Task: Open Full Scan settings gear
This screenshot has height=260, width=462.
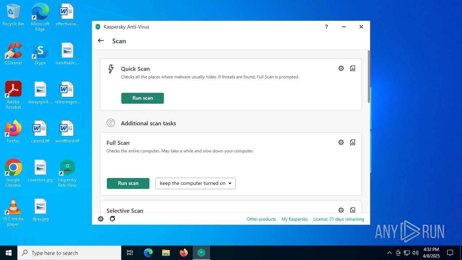Action: tap(341, 142)
